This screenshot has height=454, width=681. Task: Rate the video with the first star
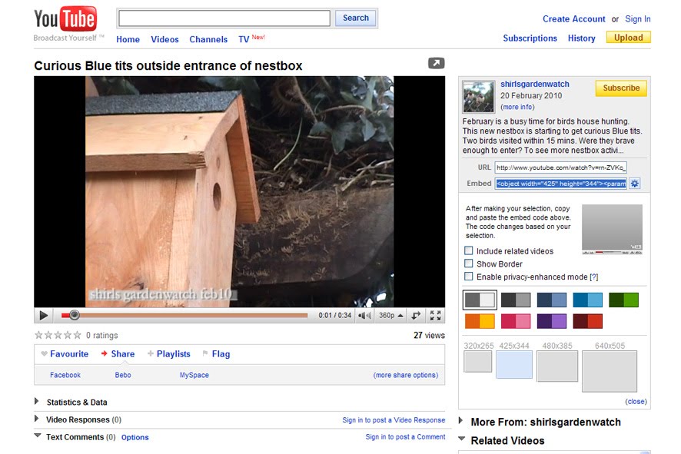coord(38,335)
